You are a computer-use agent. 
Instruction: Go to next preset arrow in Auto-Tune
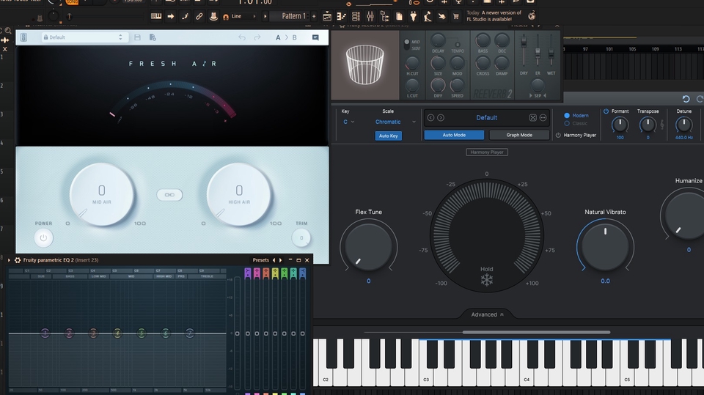click(x=441, y=117)
